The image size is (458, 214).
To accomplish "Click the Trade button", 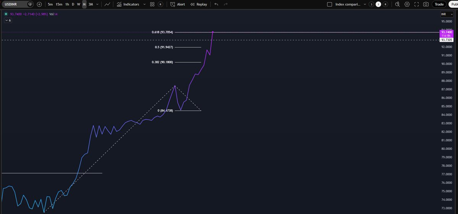I will click(x=439, y=4).
